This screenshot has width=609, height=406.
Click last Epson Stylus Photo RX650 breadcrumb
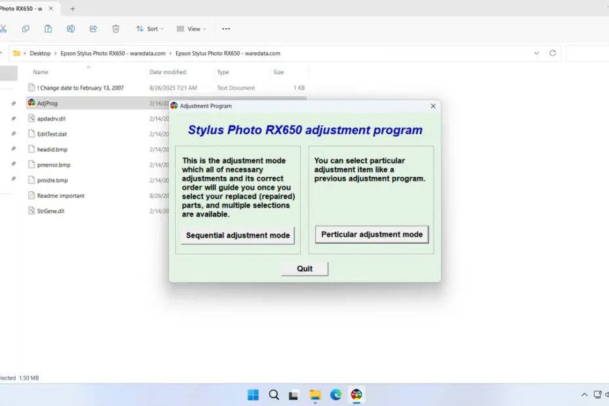pyautogui.click(x=228, y=53)
